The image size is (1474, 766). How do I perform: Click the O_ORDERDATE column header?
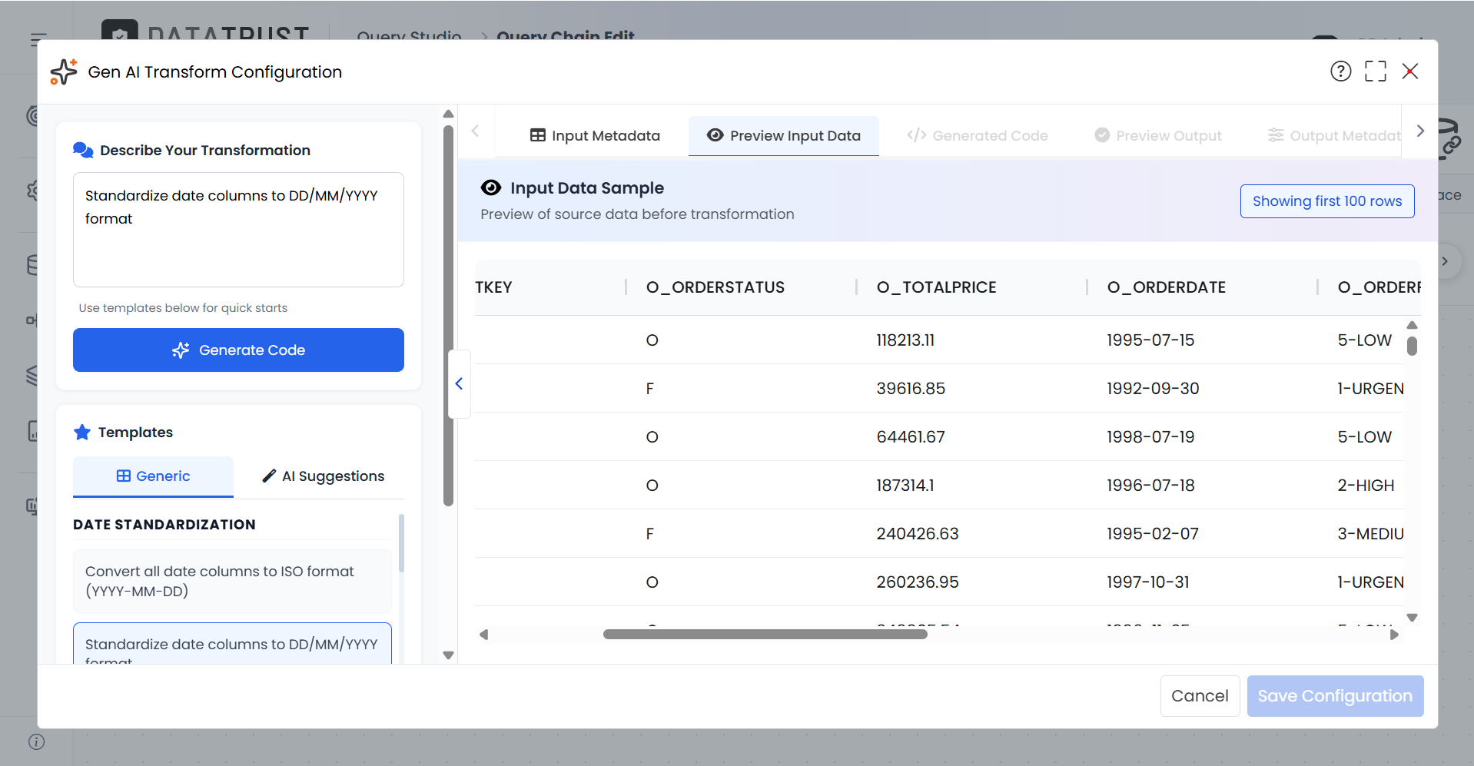pyautogui.click(x=1166, y=287)
